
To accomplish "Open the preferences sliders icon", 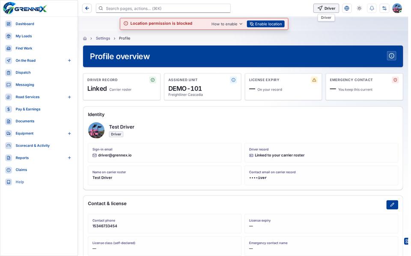I will pyautogui.click(x=384, y=9).
